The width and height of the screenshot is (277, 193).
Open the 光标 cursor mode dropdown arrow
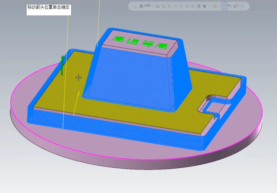[x=153, y=6]
